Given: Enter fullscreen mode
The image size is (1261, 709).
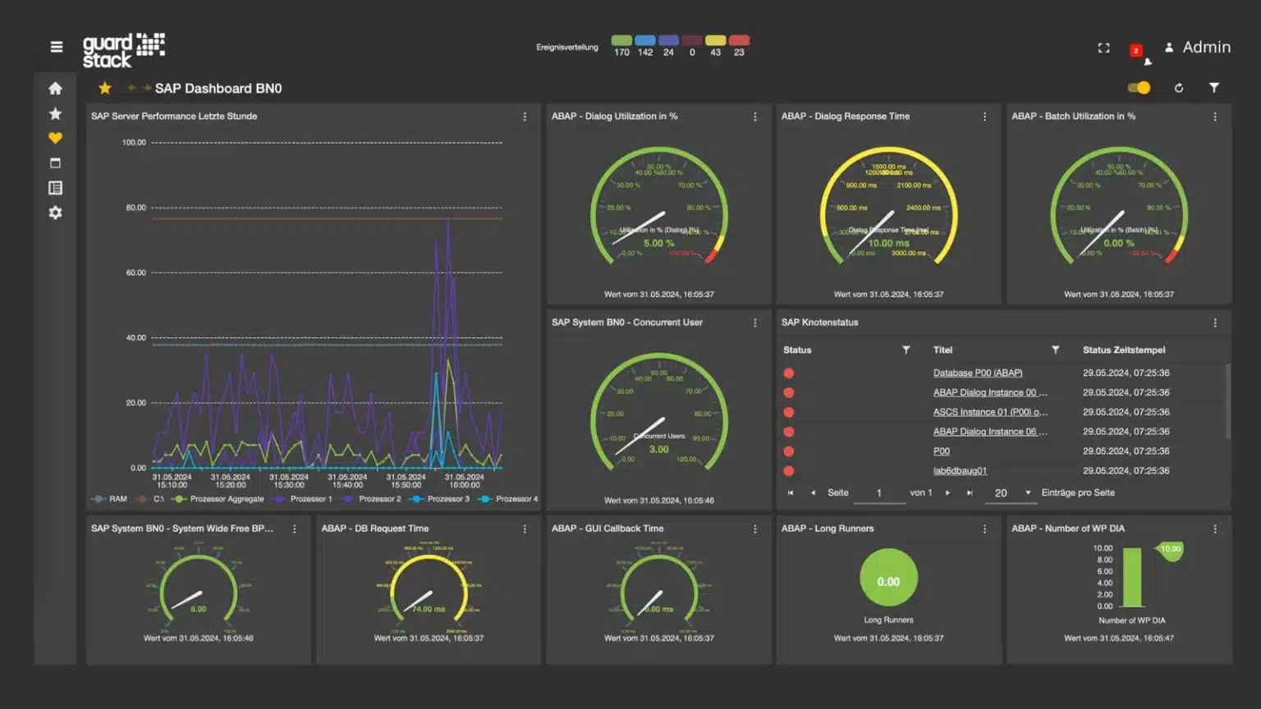Looking at the screenshot, I should coord(1103,48).
